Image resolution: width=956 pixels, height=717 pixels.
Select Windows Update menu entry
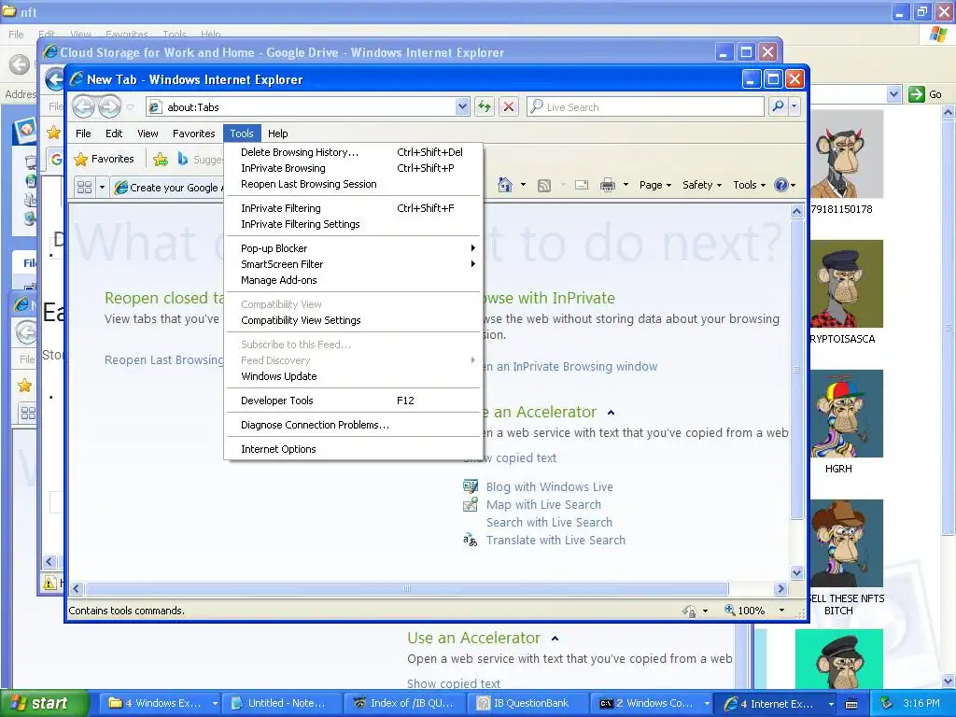(x=353, y=376)
